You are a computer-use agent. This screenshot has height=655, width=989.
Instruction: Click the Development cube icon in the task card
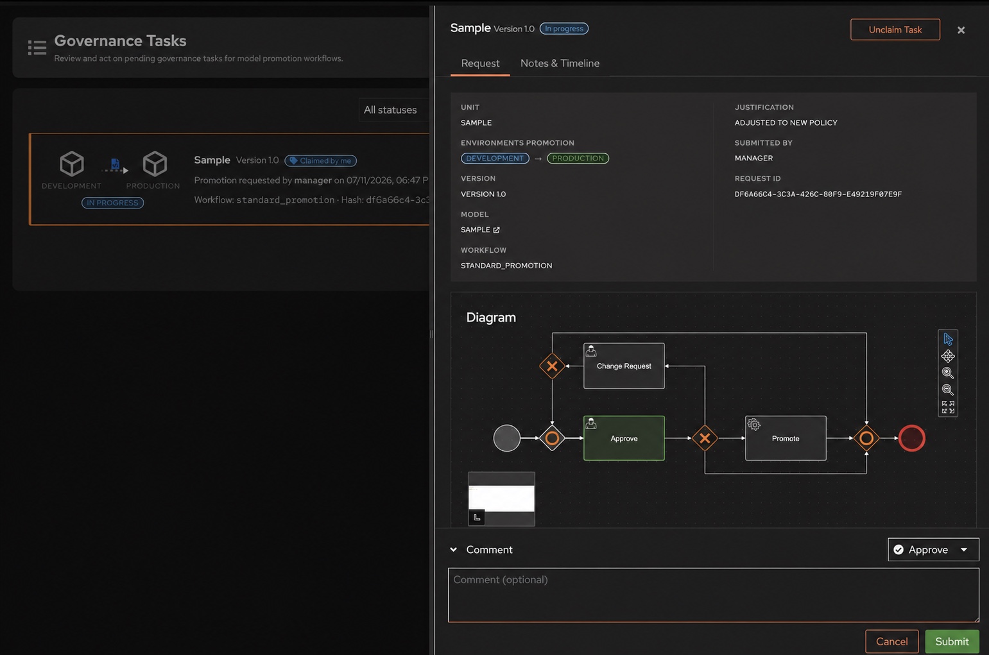pos(72,164)
